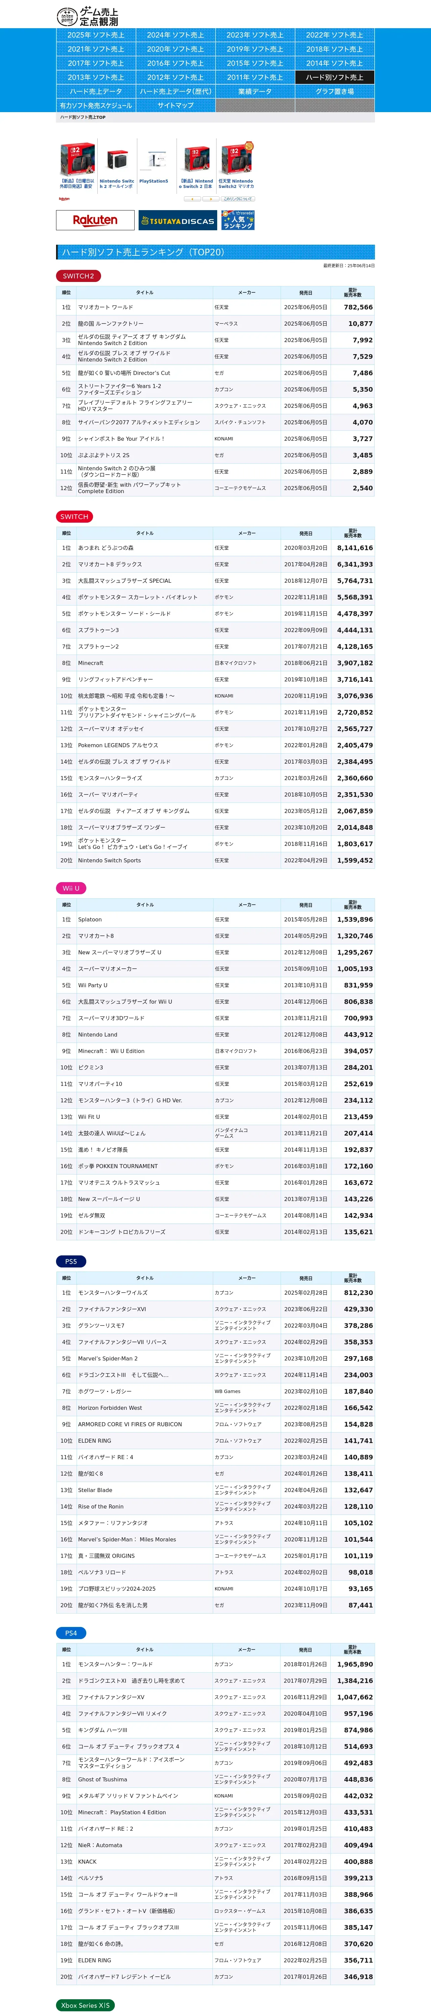
Task: Click the グラフ置き場 link
Action: [x=334, y=92]
